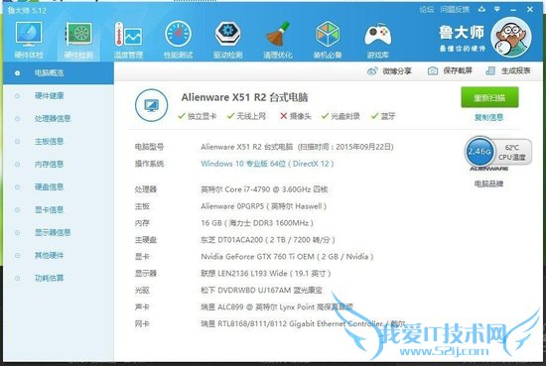Click the Alienware X51 R2 台式电脑 heading
The height and width of the screenshot is (366, 546).
coord(244,97)
